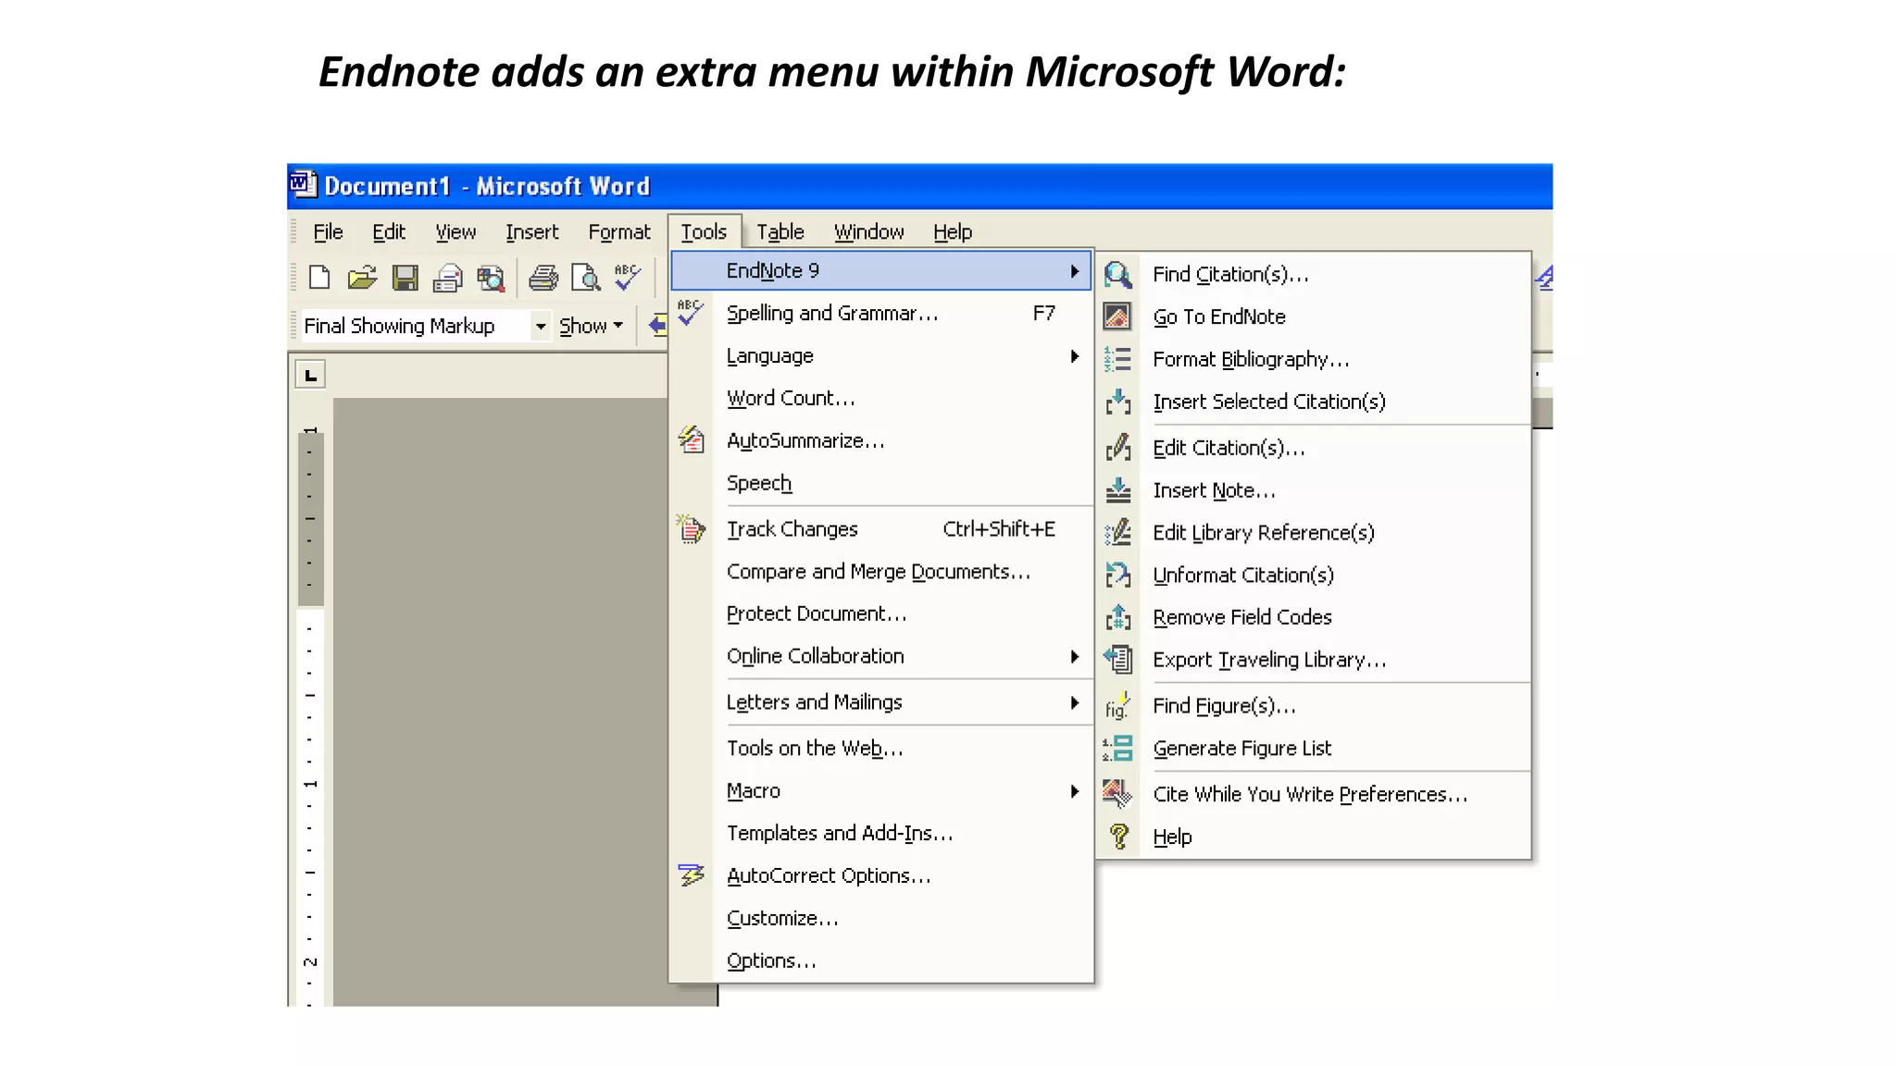Click the Edit Library Reference(s) icon
This screenshot has width=1896, height=1066.
[1118, 533]
